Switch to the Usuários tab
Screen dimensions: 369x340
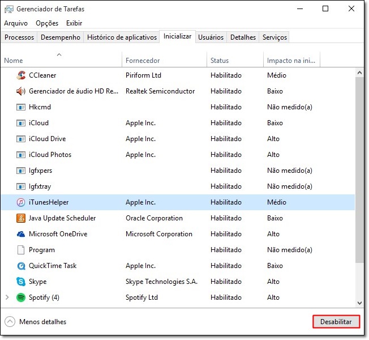tap(211, 37)
